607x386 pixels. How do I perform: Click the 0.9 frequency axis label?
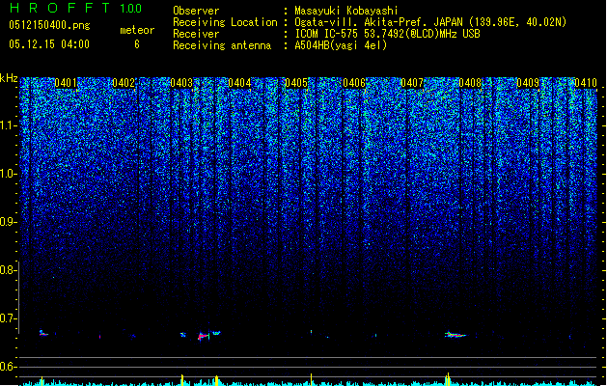8,222
